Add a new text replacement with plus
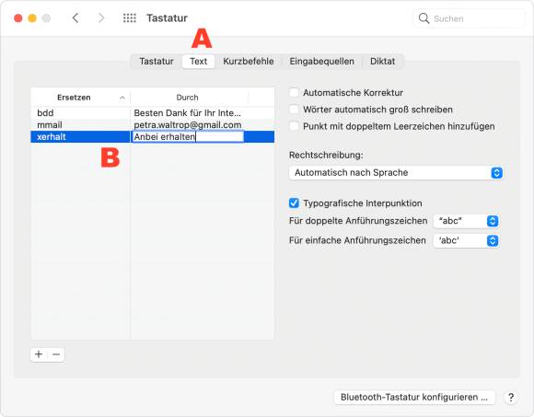 coord(39,354)
